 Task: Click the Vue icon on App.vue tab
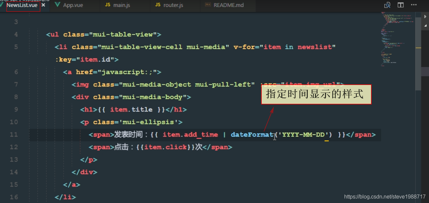pos(58,5)
